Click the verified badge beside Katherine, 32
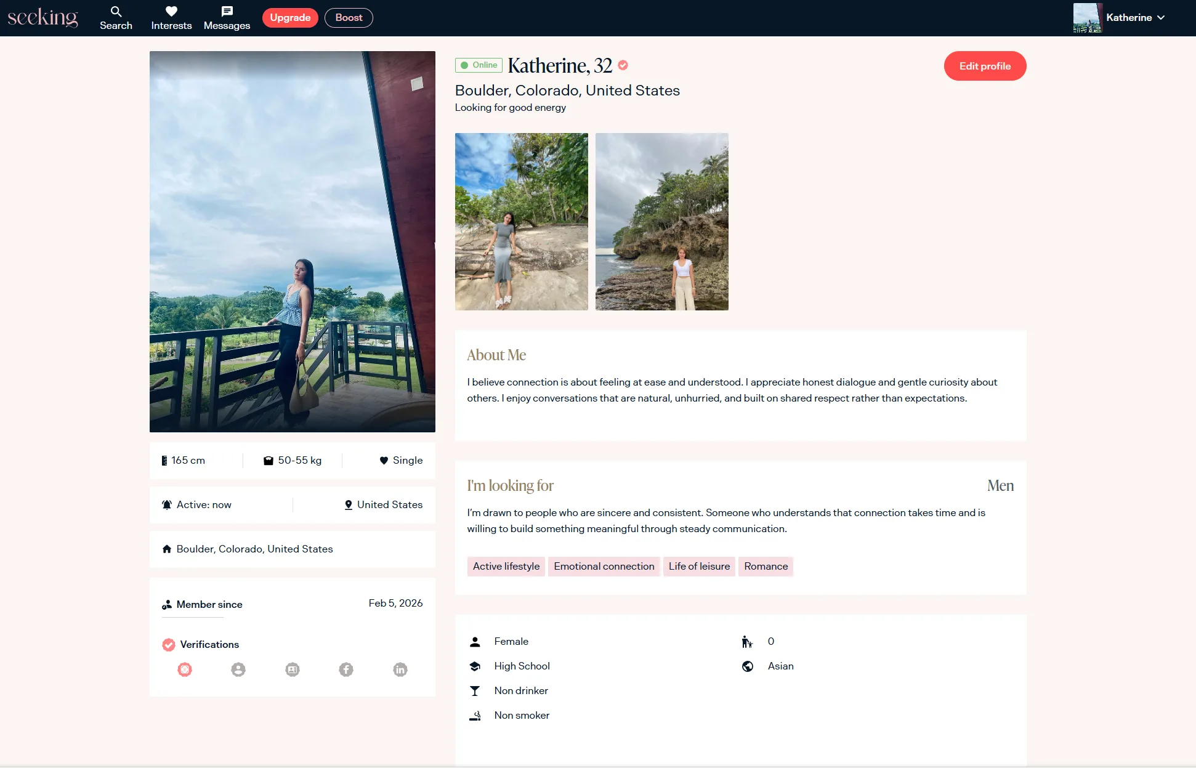 pyautogui.click(x=623, y=65)
